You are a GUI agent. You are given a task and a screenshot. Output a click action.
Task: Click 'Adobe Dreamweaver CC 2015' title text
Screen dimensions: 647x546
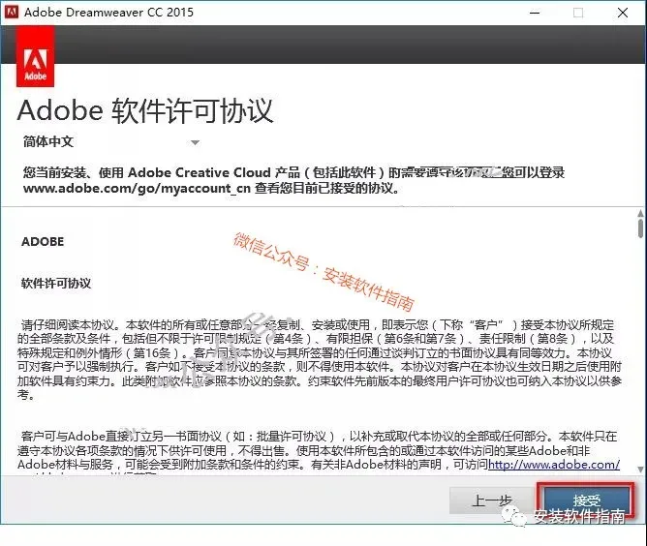pyautogui.click(x=108, y=13)
